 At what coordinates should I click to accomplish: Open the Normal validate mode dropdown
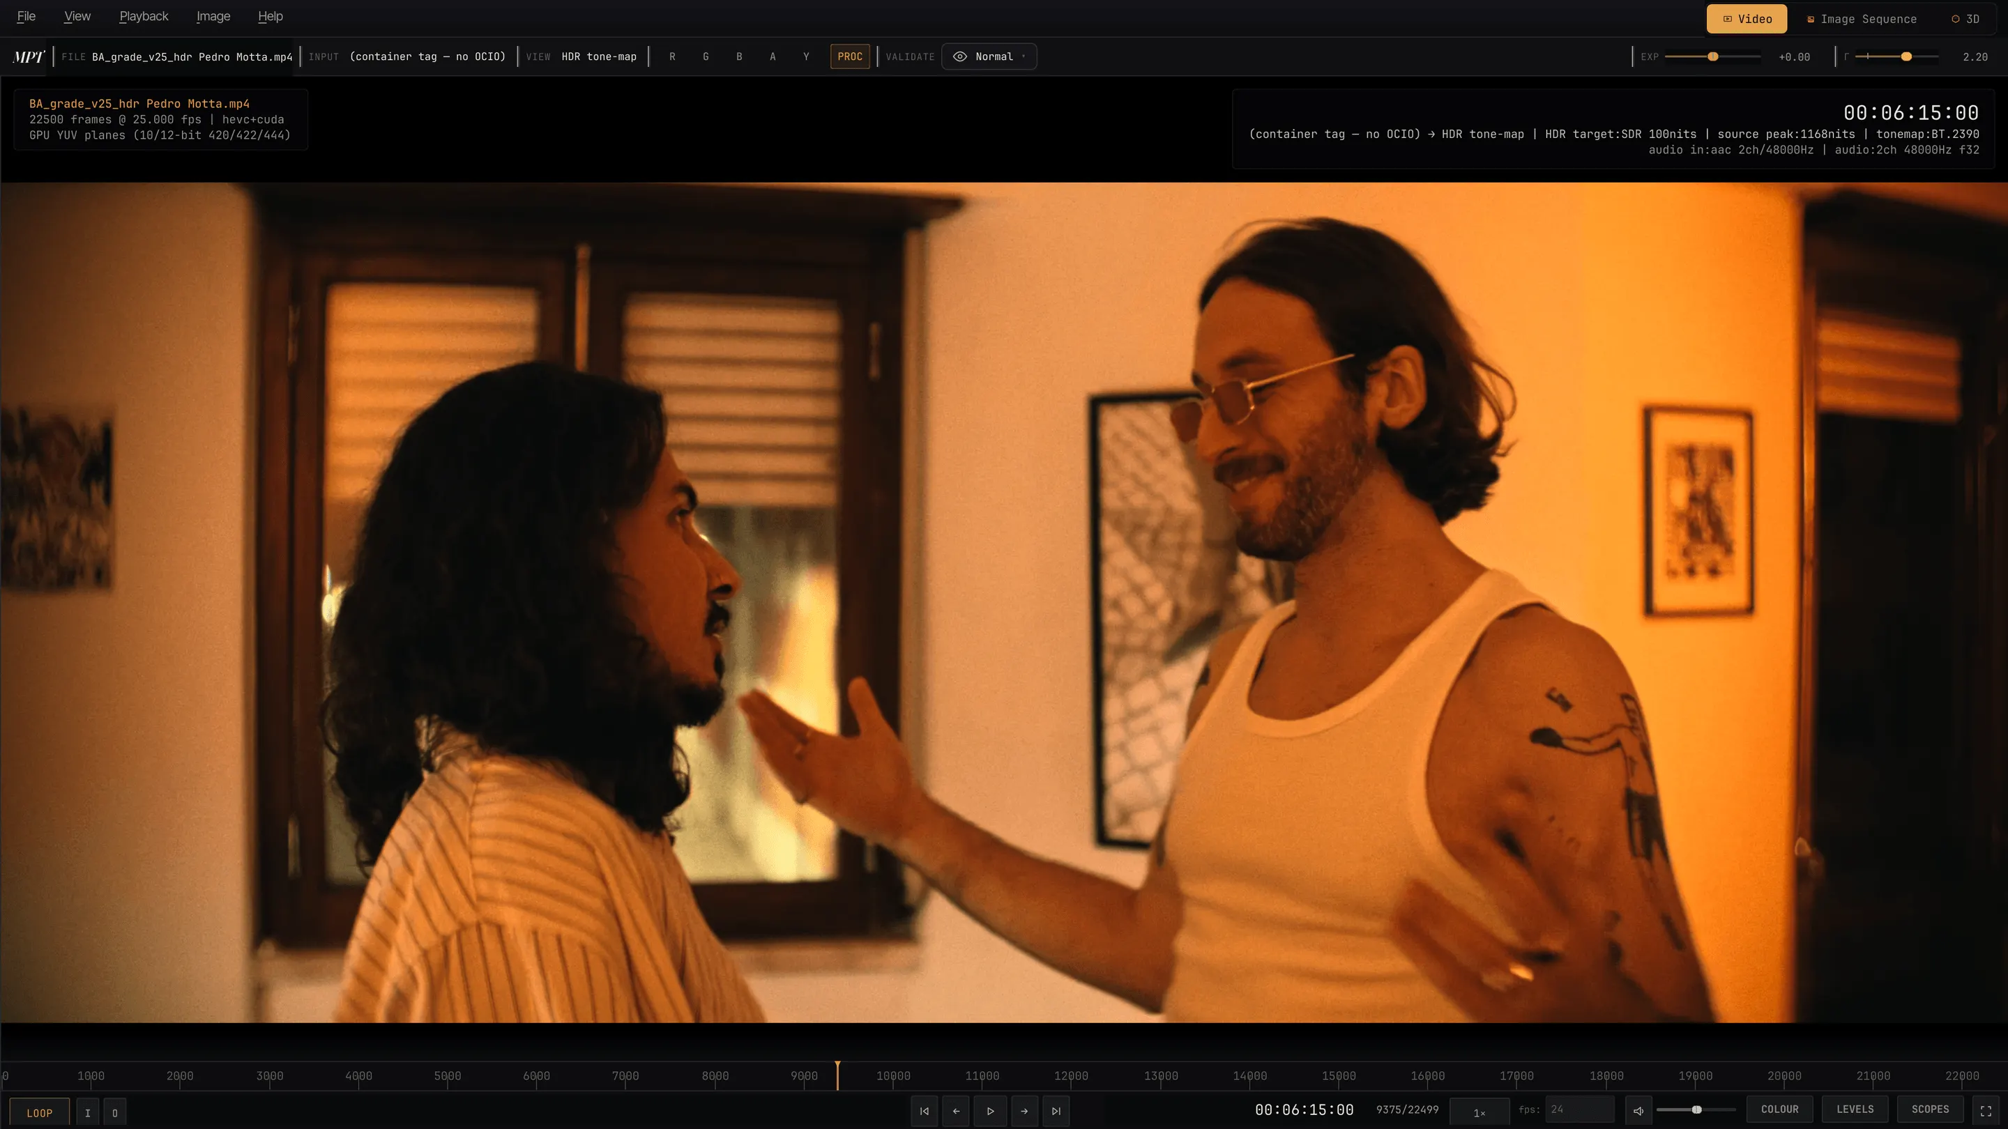tap(989, 56)
